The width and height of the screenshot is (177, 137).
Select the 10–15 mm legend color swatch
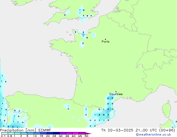pos(37,133)
